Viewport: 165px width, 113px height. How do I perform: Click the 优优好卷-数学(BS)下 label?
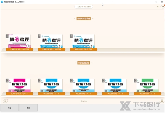click(84, 94)
